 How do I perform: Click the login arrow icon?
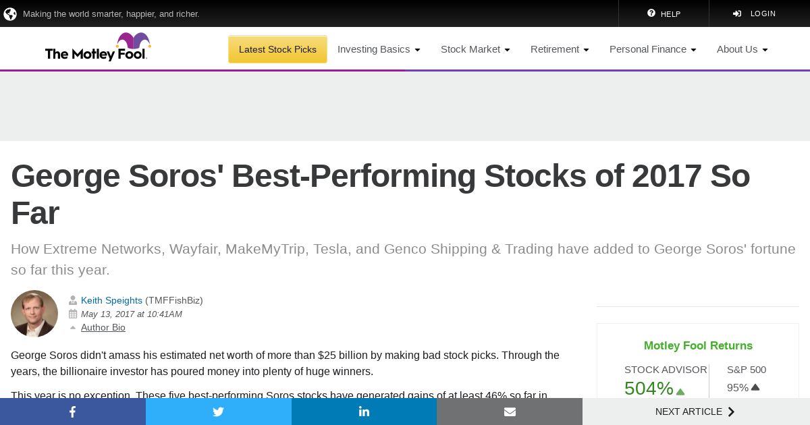737,13
